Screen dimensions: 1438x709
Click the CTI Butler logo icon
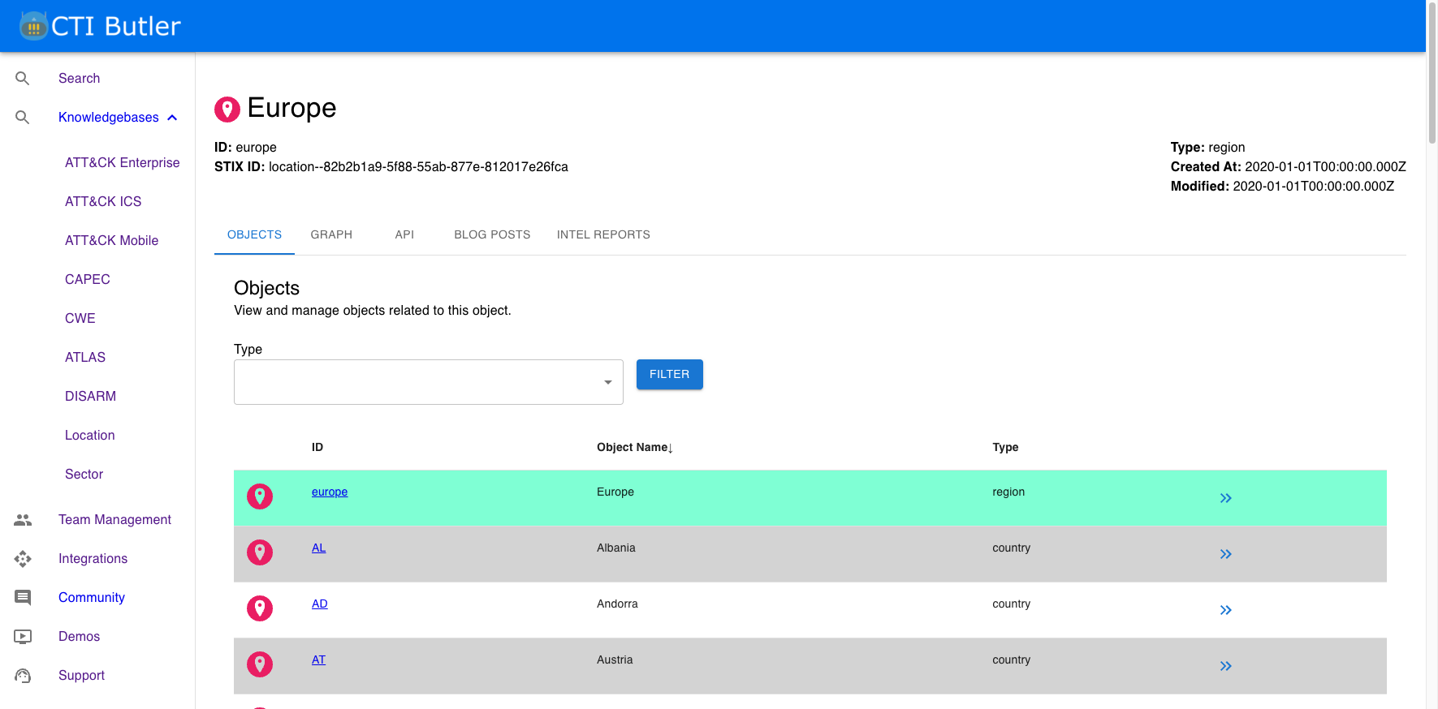[x=33, y=26]
